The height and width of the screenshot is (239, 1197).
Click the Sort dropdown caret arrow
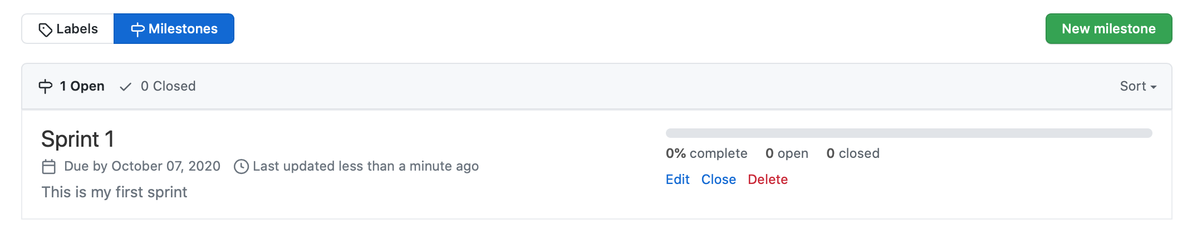pyautogui.click(x=1154, y=87)
